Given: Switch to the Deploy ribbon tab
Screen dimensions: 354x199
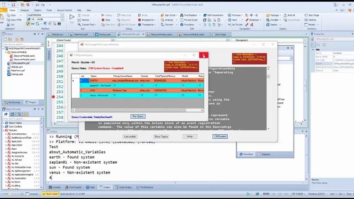Looking at the screenshot, I should coord(38,10).
